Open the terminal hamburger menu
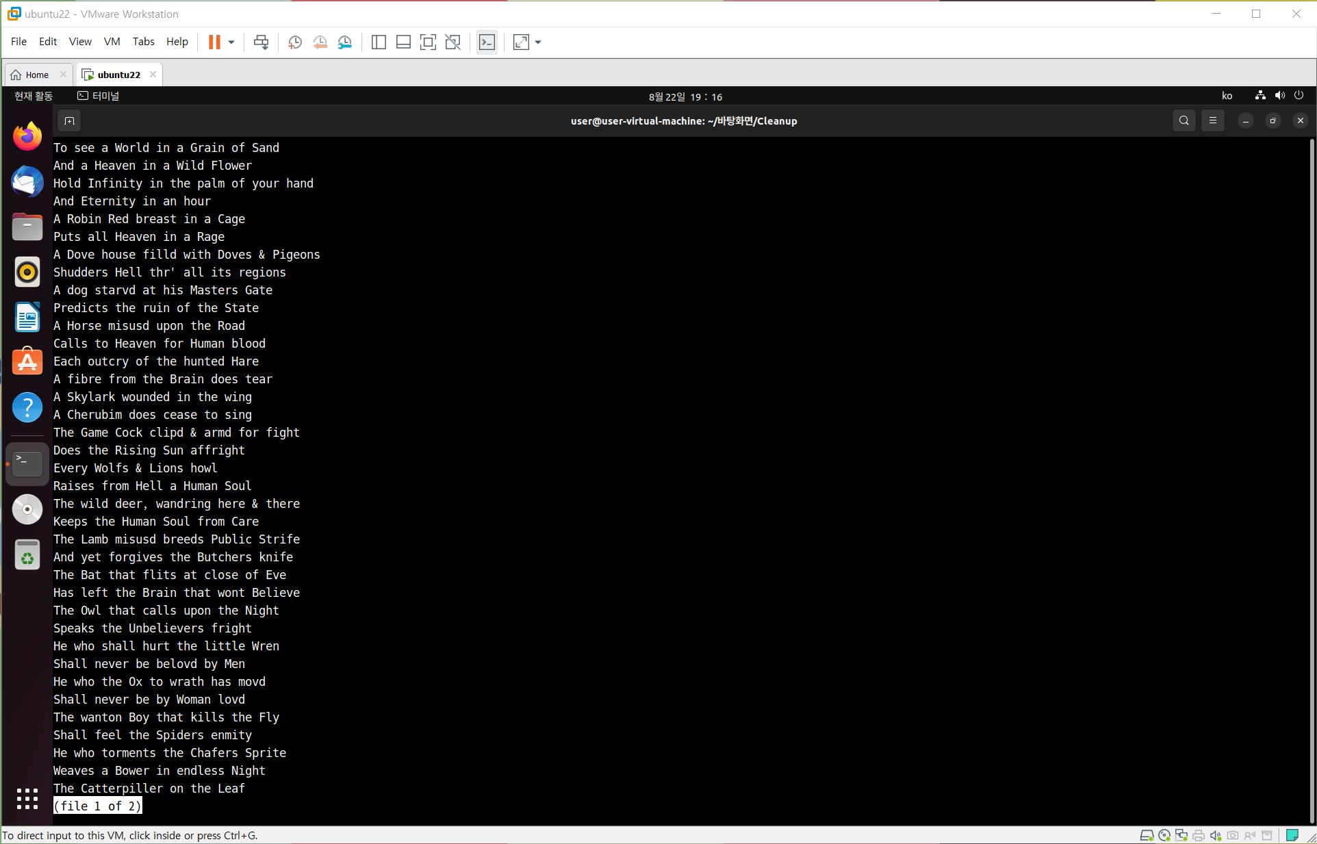Image resolution: width=1317 pixels, height=844 pixels. pos(1212,121)
